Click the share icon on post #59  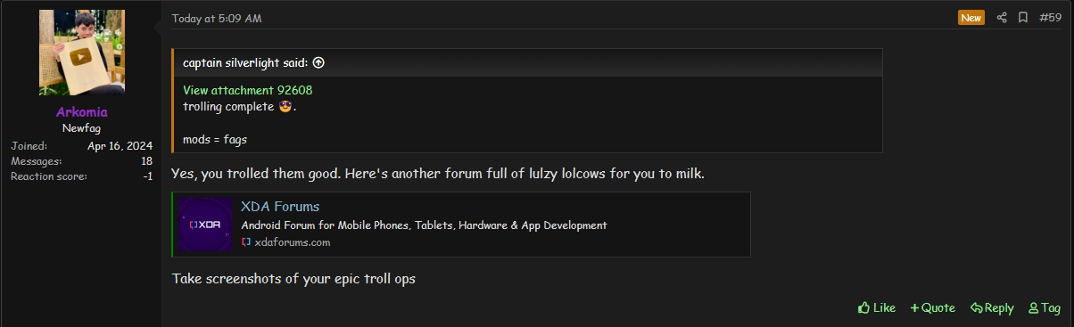[x=1002, y=18]
